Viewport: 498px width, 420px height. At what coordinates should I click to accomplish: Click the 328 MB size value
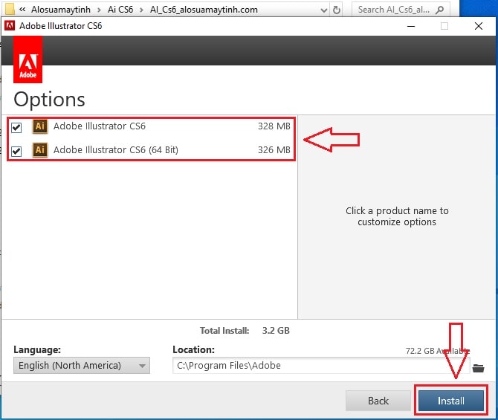[274, 126]
